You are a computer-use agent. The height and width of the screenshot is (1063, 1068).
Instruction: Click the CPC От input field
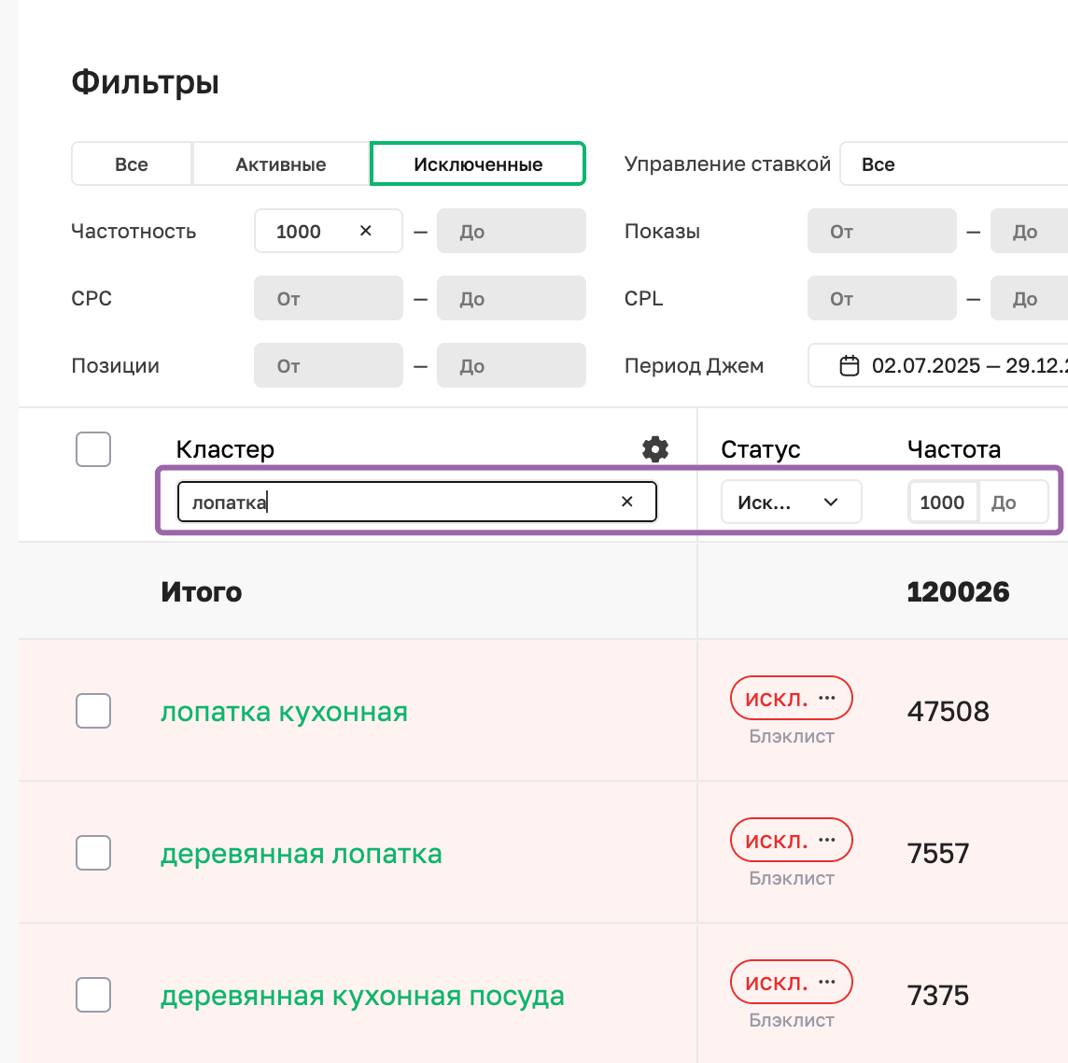[x=329, y=299]
